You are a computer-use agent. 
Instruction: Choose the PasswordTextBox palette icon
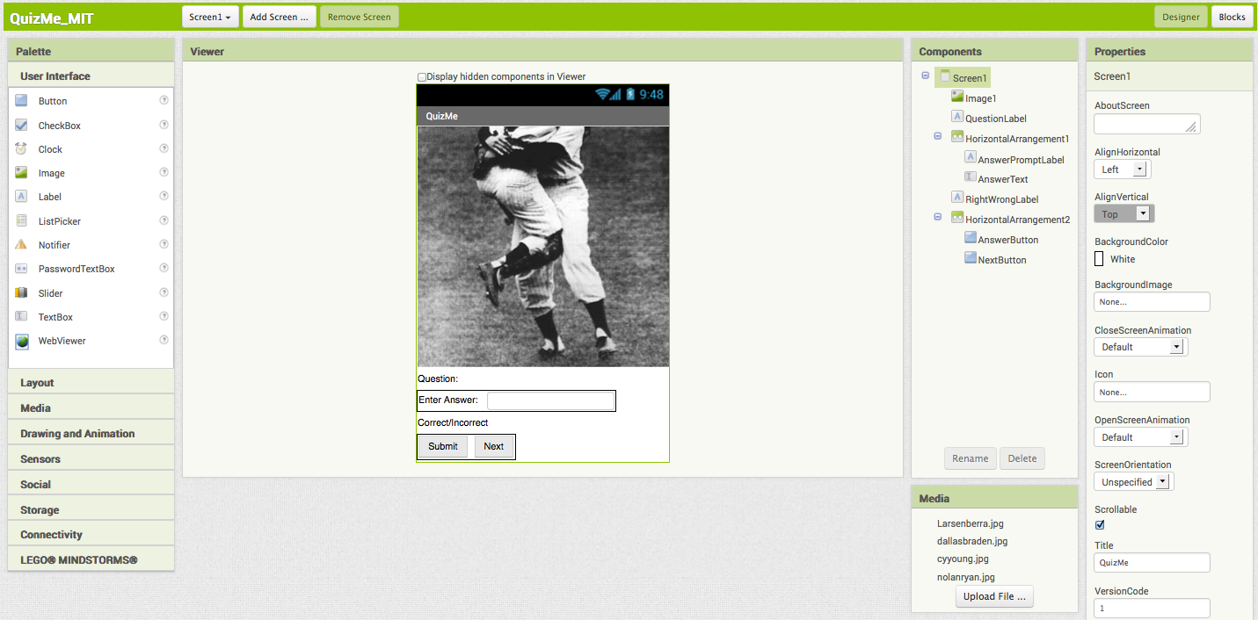[x=21, y=269]
